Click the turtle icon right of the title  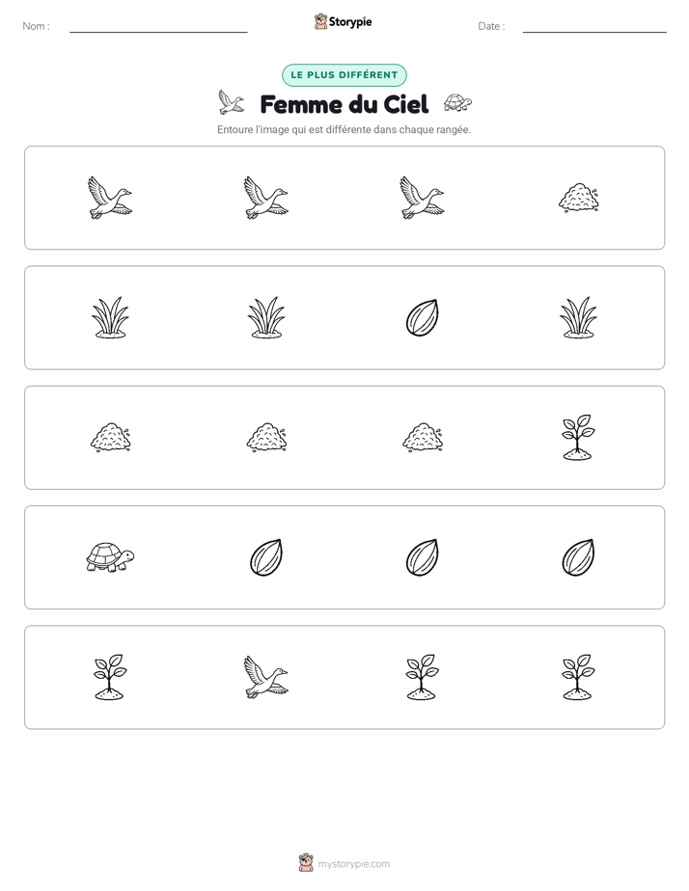pos(457,103)
